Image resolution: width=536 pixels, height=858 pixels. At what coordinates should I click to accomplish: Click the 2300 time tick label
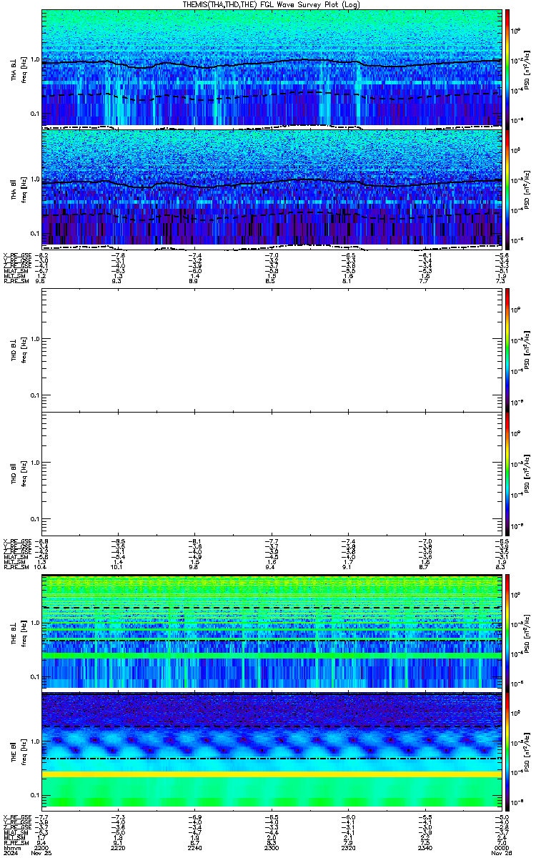click(x=271, y=848)
